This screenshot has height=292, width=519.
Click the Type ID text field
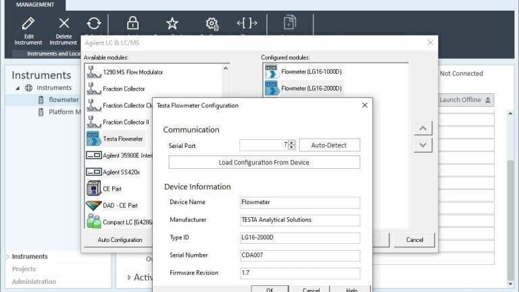tap(300, 238)
